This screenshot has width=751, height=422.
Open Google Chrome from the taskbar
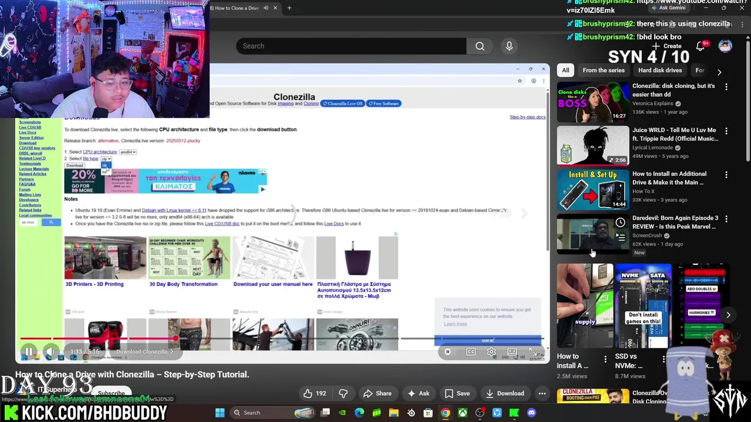(x=445, y=413)
